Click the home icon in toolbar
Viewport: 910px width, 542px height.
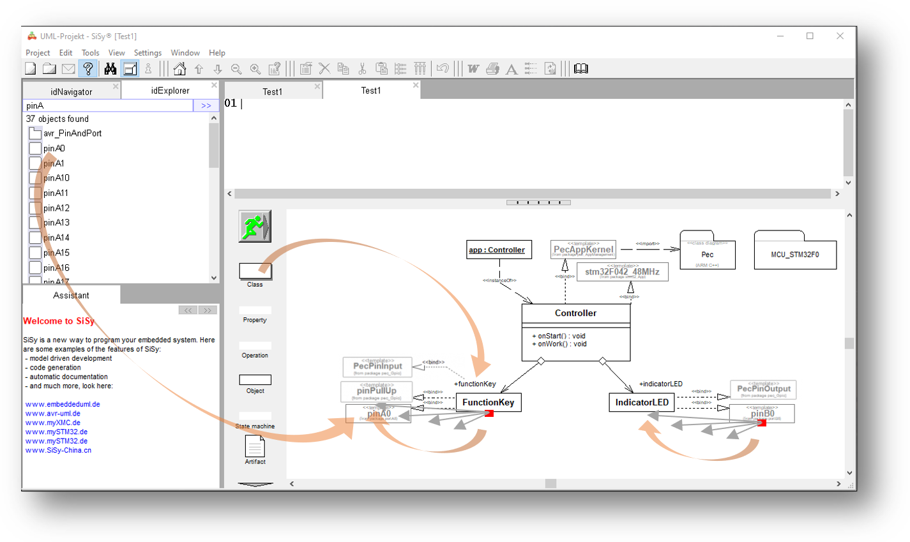click(x=179, y=69)
